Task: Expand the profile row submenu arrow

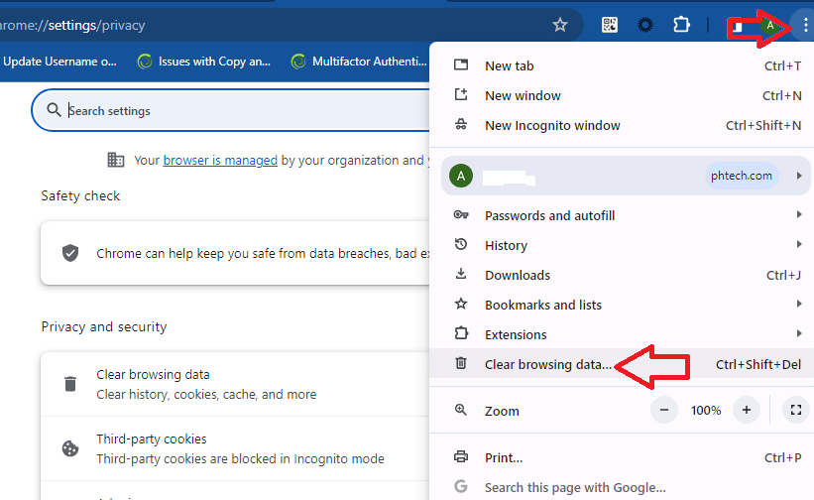Action: [x=799, y=176]
